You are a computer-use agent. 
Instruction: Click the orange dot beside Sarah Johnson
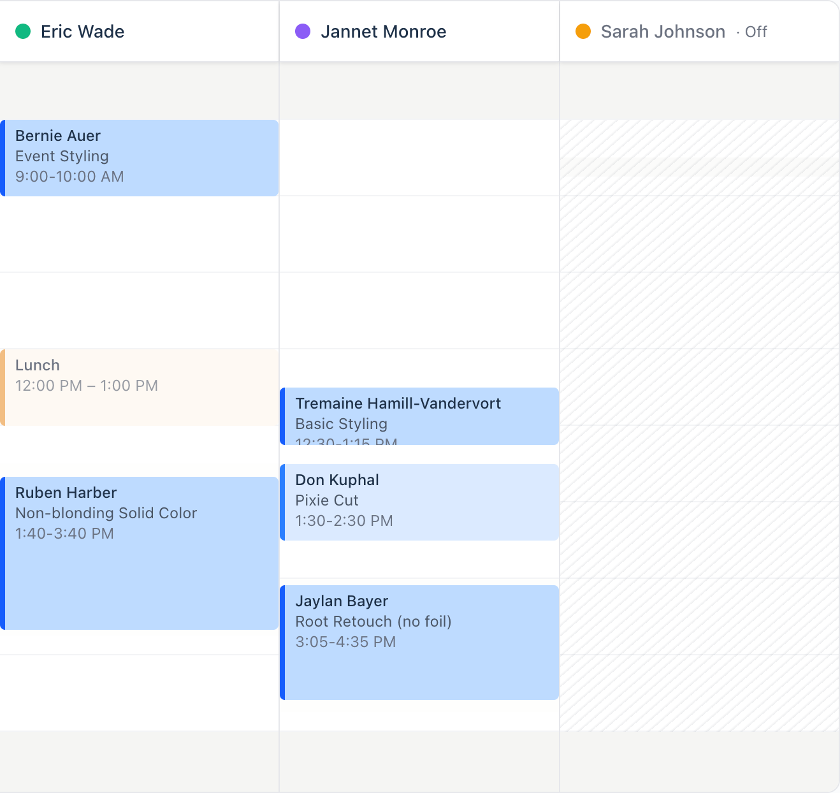click(583, 31)
